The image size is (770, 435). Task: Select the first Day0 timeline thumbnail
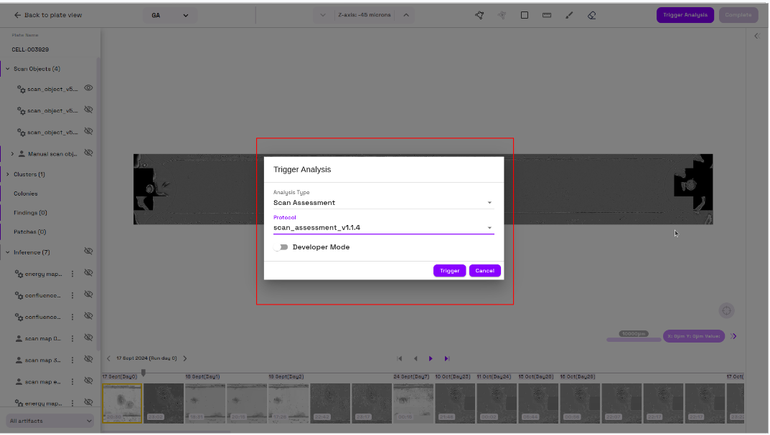tap(121, 403)
